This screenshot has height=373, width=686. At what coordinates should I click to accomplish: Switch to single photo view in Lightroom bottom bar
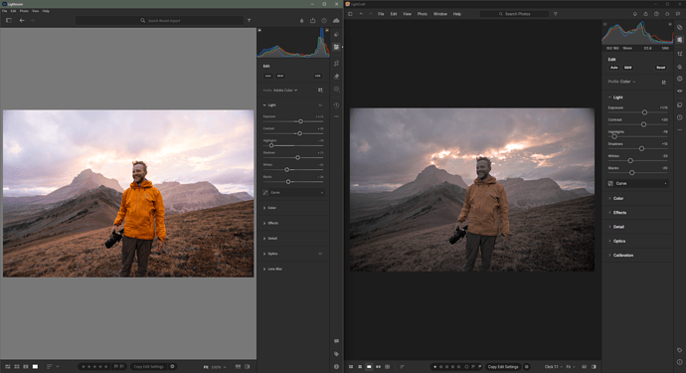click(x=35, y=366)
